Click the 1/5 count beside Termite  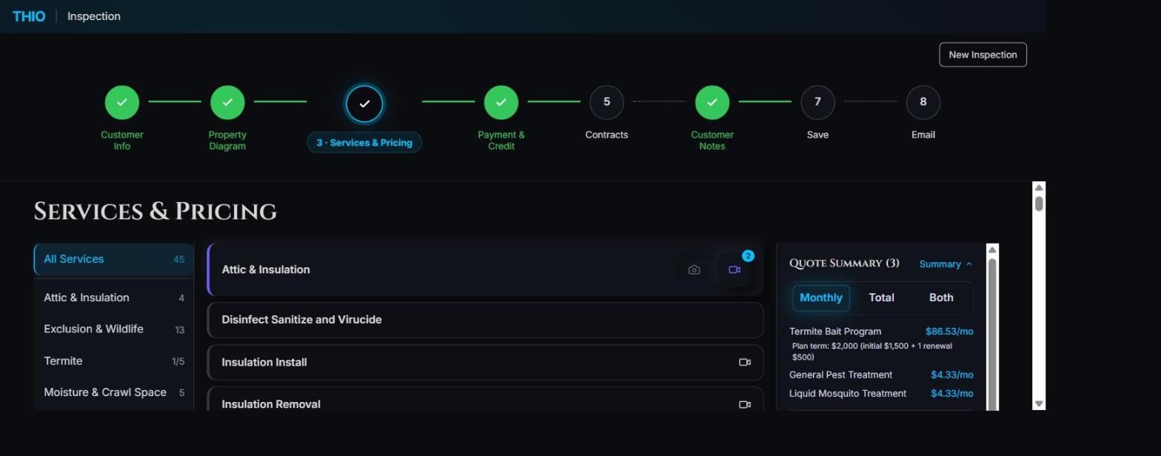[178, 362]
